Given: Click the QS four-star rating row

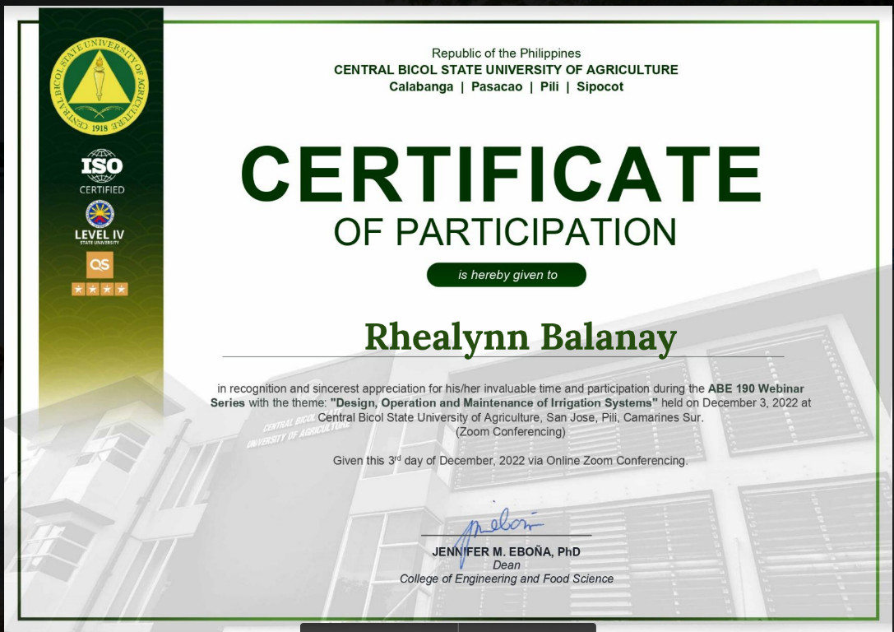Looking at the screenshot, I should click(100, 289).
